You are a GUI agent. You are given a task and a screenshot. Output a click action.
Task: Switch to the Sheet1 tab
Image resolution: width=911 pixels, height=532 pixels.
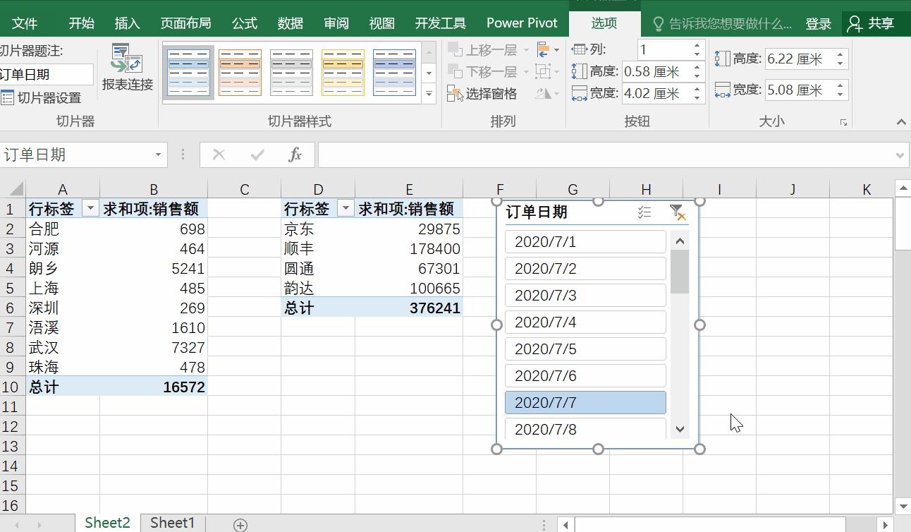tap(173, 523)
